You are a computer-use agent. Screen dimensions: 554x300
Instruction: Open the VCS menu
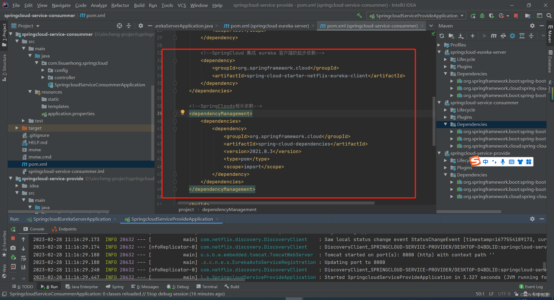pyautogui.click(x=182, y=5)
